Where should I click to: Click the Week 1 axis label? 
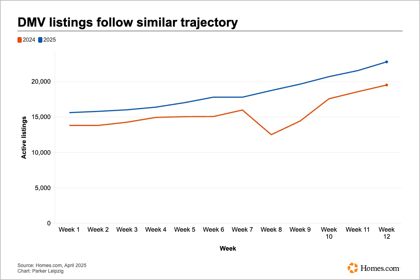click(x=69, y=230)
